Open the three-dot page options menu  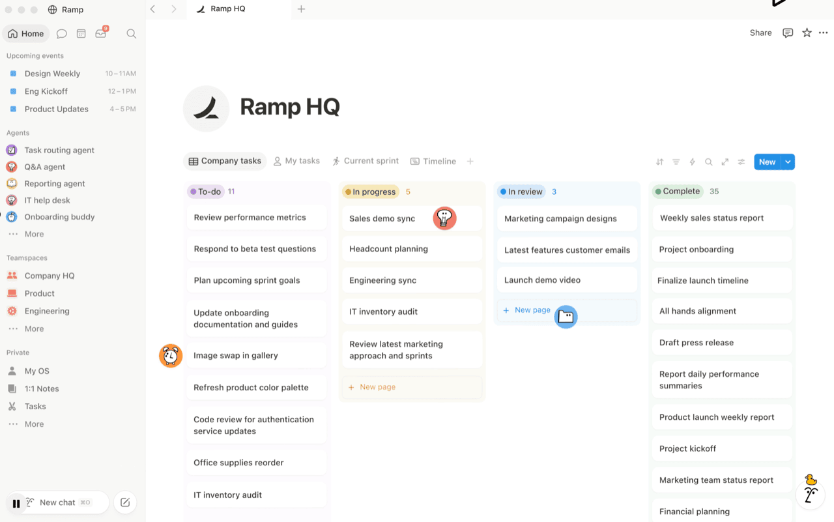click(824, 33)
